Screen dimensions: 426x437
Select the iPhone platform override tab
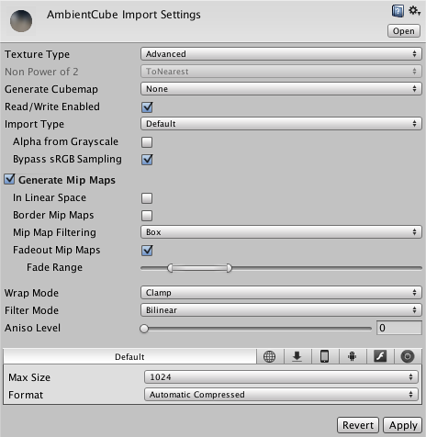pyautogui.click(x=324, y=356)
